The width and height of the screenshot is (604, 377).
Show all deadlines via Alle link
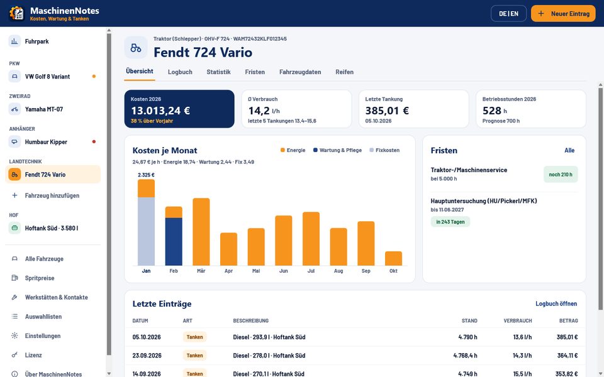pyautogui.click(x=569, y=150)
